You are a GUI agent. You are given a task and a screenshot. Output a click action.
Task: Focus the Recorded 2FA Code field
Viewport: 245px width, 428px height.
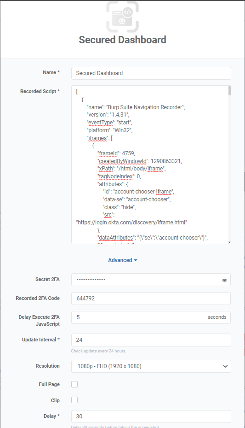pyautogui.click(x=151, y=299)
